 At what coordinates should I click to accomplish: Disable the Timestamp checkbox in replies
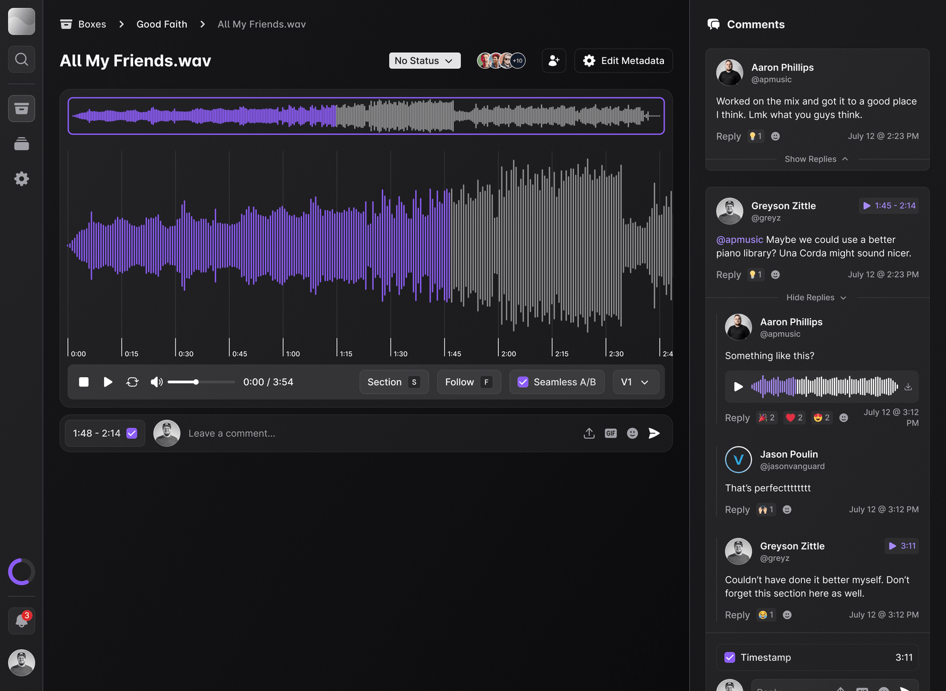point(730,657)
